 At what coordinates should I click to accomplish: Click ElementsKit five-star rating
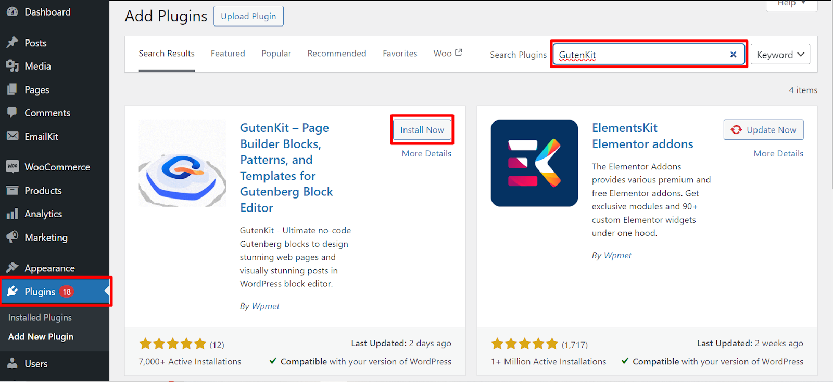525,344
